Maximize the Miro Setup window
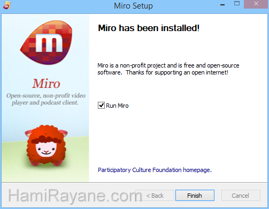 point(237,4)
